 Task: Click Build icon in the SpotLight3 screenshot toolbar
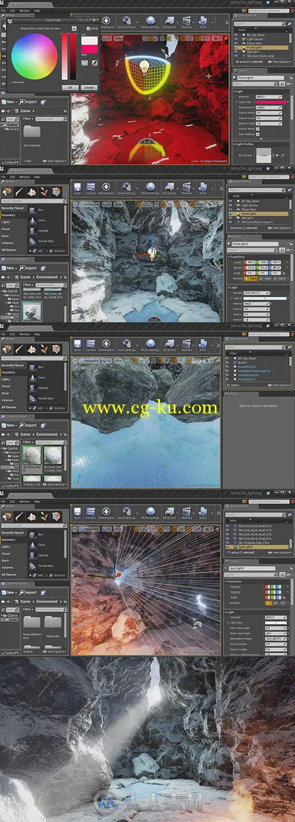coord(203,512)
